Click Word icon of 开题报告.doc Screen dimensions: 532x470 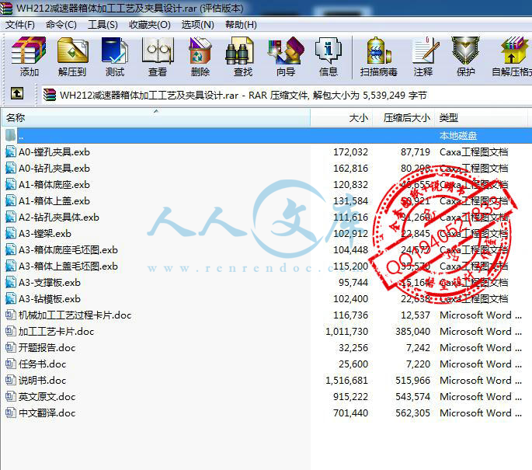(11, 347)
